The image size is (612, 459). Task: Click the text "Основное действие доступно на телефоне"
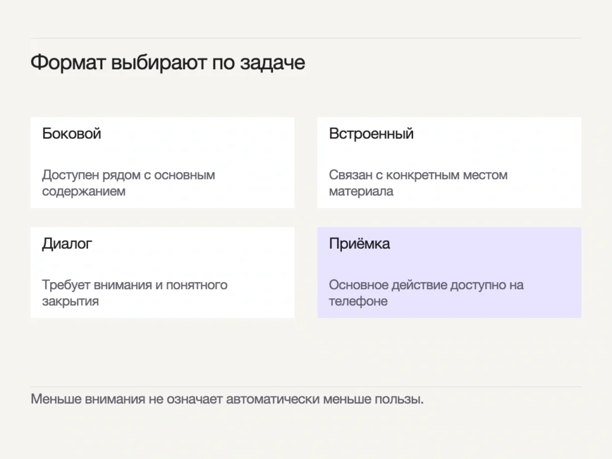(x=426, y=293)
